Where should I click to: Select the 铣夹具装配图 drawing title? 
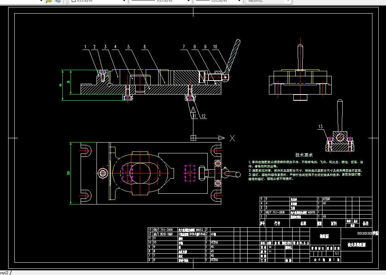tap(357, 245)
